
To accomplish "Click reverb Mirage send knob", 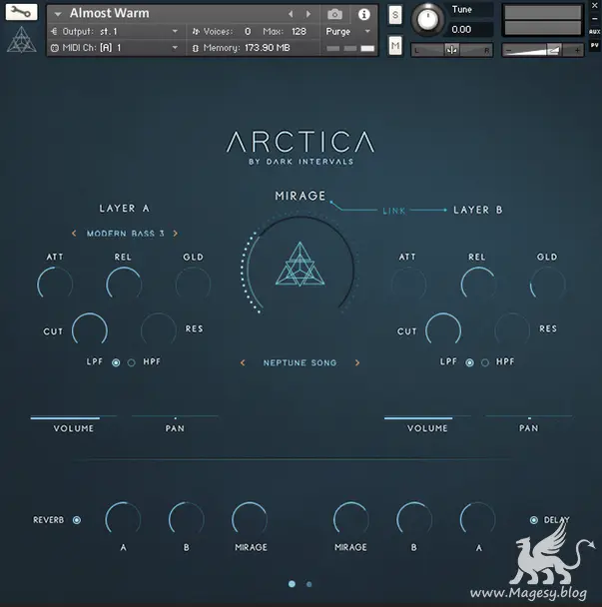I will 250,519.
